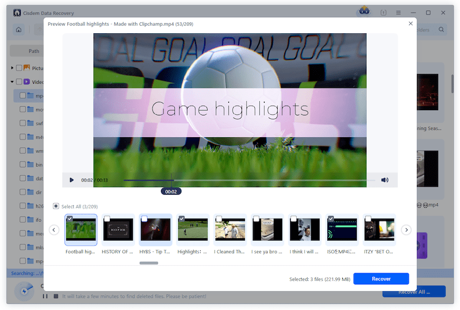This screenshot has width=460, height=310.
Task: Check the HISTORY OF video thumbnail checkbox
Action: [x=107, y=219]
